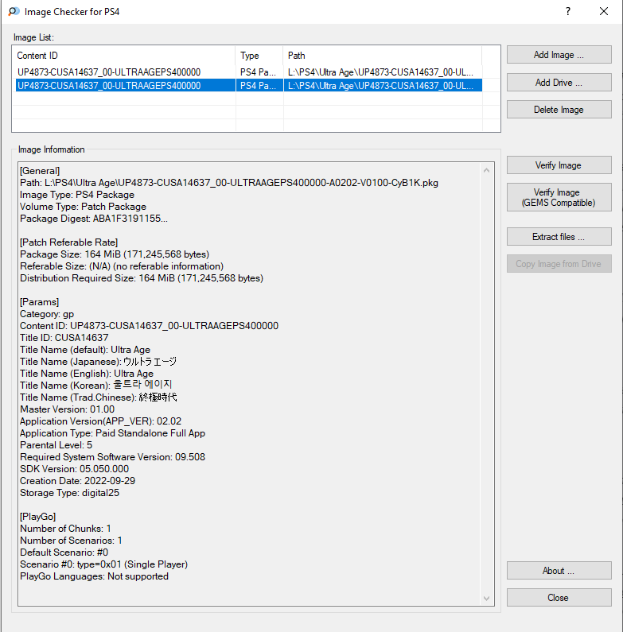Click the 'Distribution Required Size: 164 MiB' line
This screenshot has height=632, width=623.
click(x=142, y=278)
